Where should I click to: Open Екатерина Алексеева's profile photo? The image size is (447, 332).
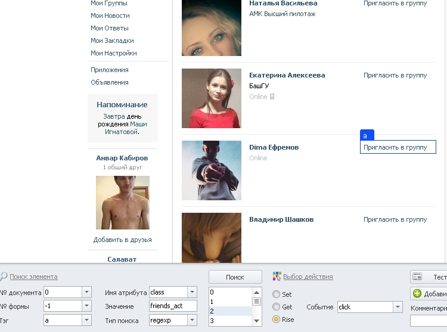212,98
